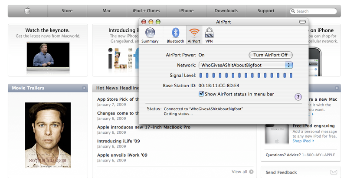Close the AirPort window with red button
347x178 pixels.
tap(144, 22)
